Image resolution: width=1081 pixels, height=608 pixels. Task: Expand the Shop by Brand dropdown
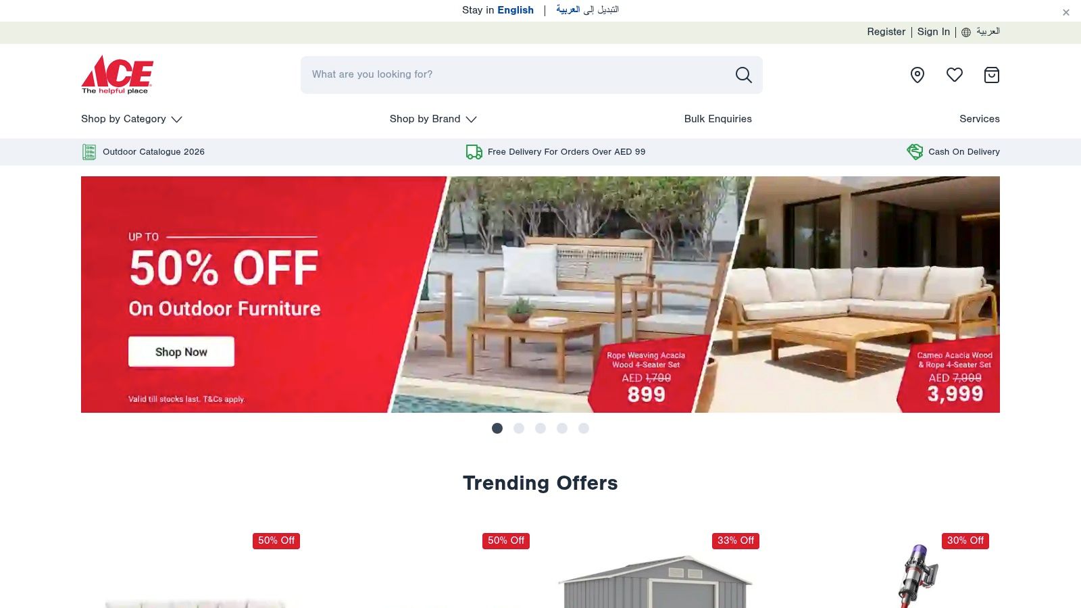(433, 119)
